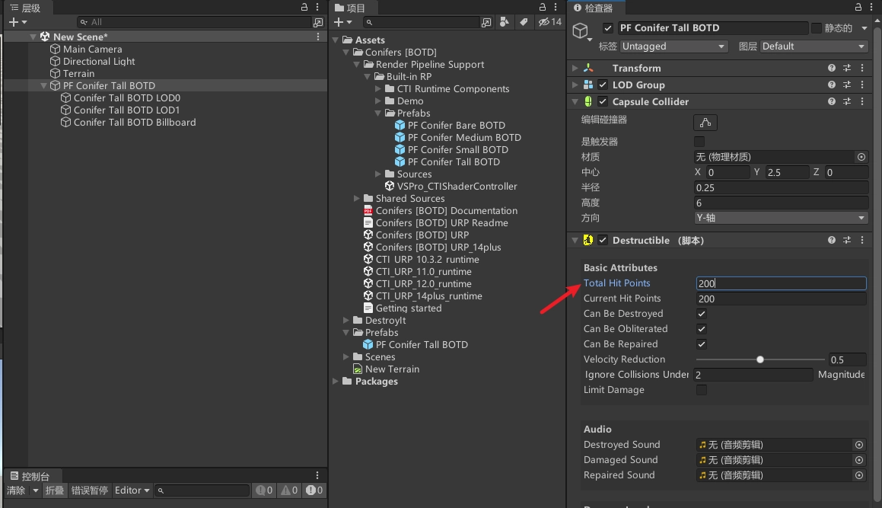Uncheck Can Be Obliterated
The width and height of the screenshot is (882, 508).
pos(702,329)
